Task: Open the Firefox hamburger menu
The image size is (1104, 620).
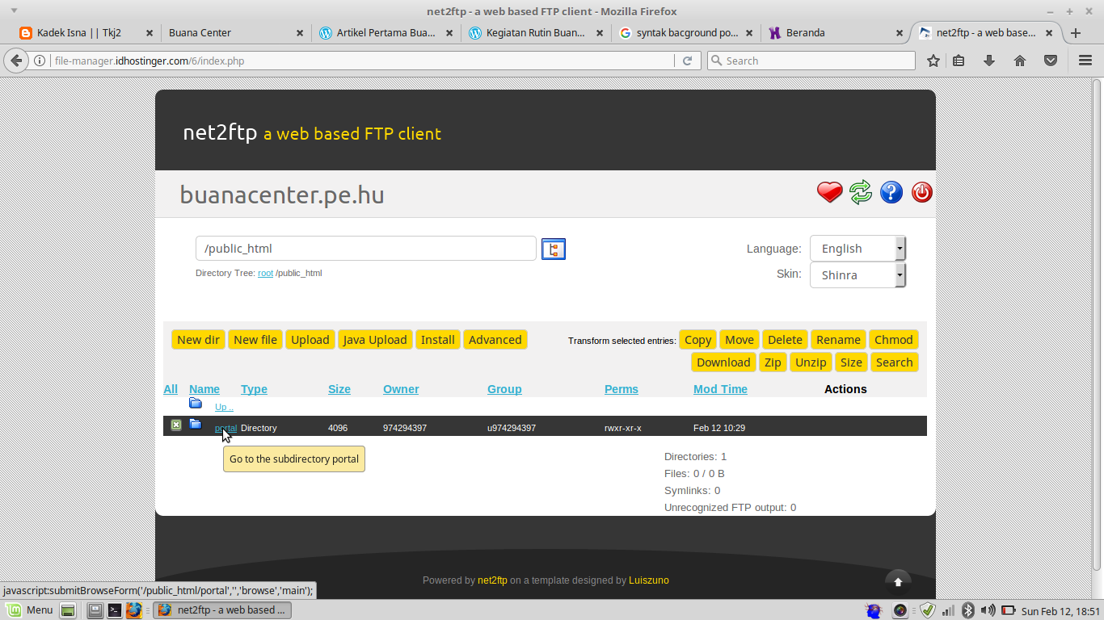Action: (x=1085, y=61)
